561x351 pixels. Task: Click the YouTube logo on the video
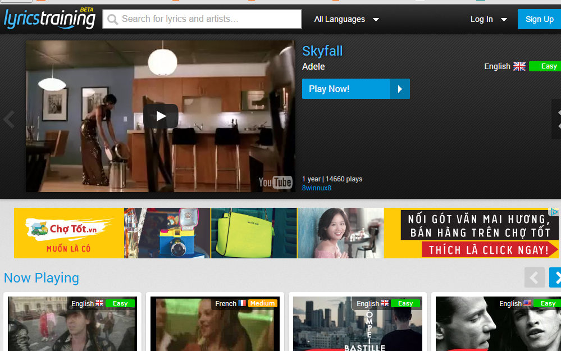coord(275,183)
